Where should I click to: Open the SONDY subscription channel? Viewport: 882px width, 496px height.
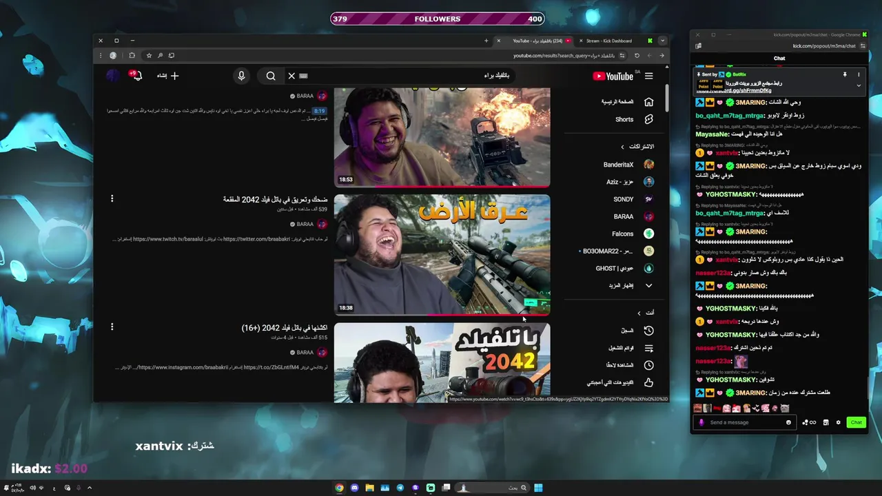(633, 199)
